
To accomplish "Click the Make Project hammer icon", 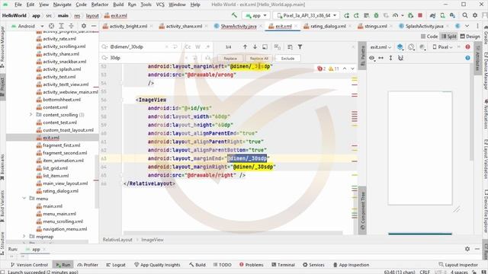I will coord(234,15).
